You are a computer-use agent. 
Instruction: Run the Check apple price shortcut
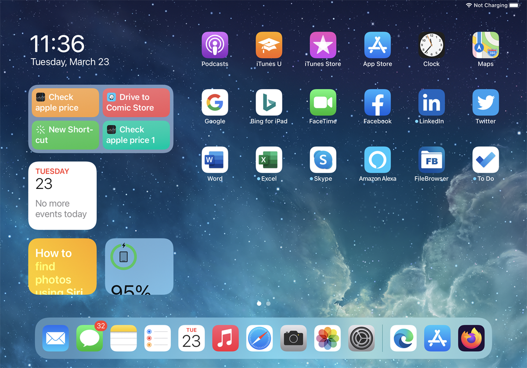pos(65,103)
